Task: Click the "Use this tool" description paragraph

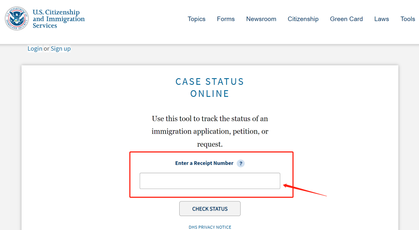Action: [x=210, y=131]
